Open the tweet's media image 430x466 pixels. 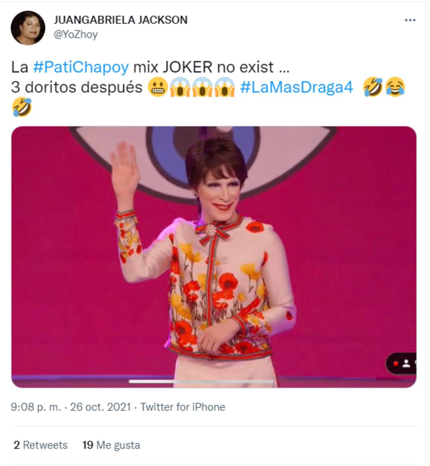point(214,256)
